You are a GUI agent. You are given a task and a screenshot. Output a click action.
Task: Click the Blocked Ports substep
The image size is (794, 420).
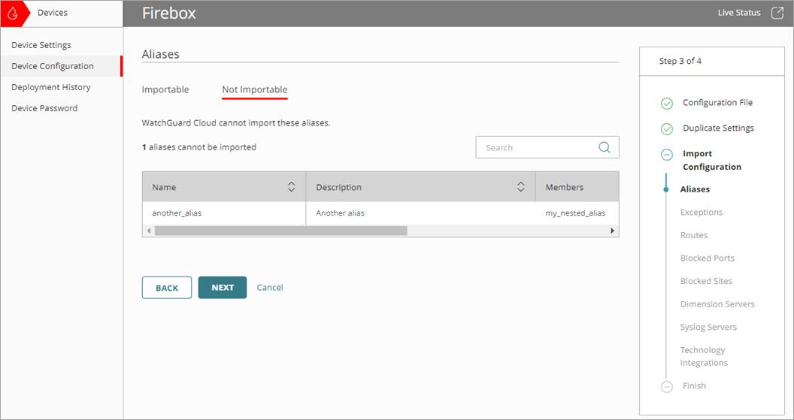tap(707, 258)
